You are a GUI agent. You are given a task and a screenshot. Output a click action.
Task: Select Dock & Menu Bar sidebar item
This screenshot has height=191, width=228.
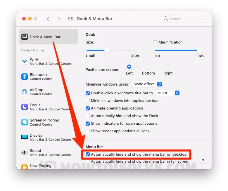49,37
